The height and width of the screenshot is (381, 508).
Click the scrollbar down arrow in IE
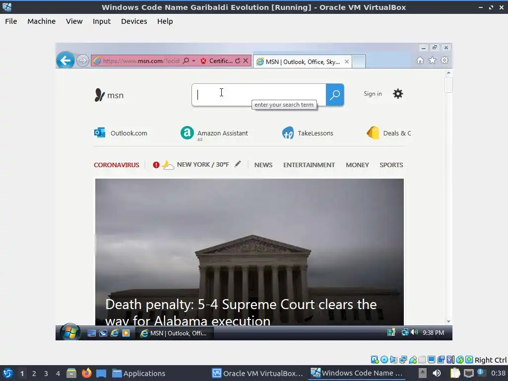[448, 321]
